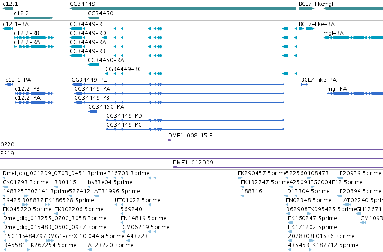
Task: Select the CG34449-RC transcript
Action: [201, 74]
